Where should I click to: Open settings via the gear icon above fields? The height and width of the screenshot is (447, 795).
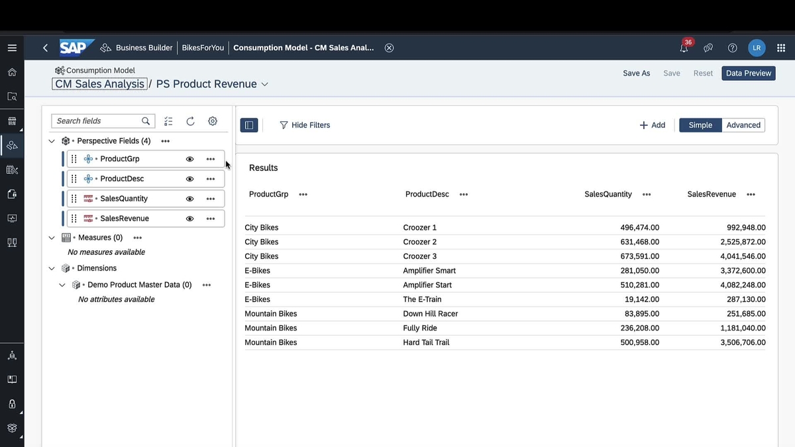(x=212, y=121)
